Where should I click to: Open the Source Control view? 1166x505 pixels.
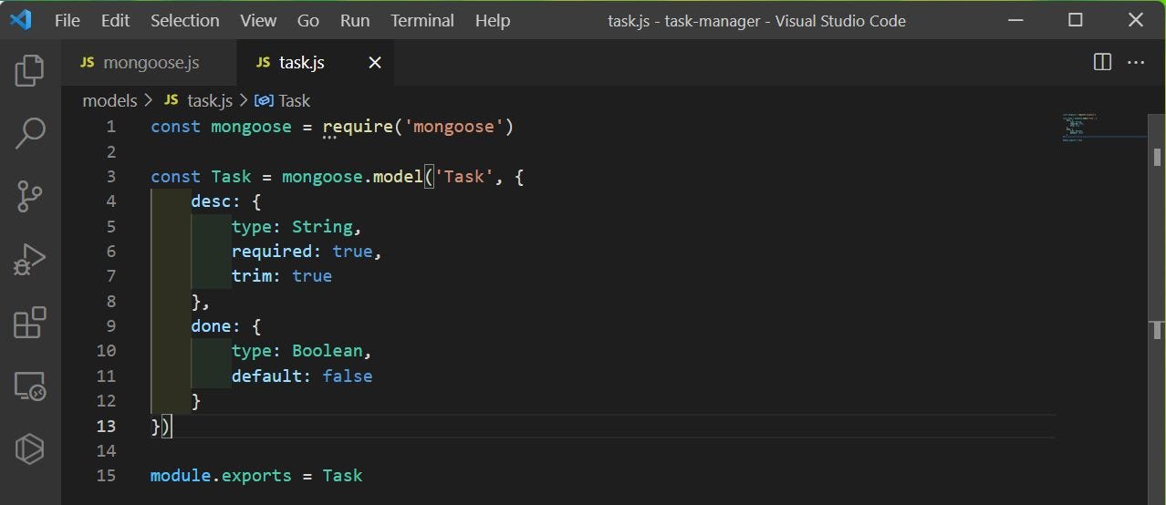(30, 196)
